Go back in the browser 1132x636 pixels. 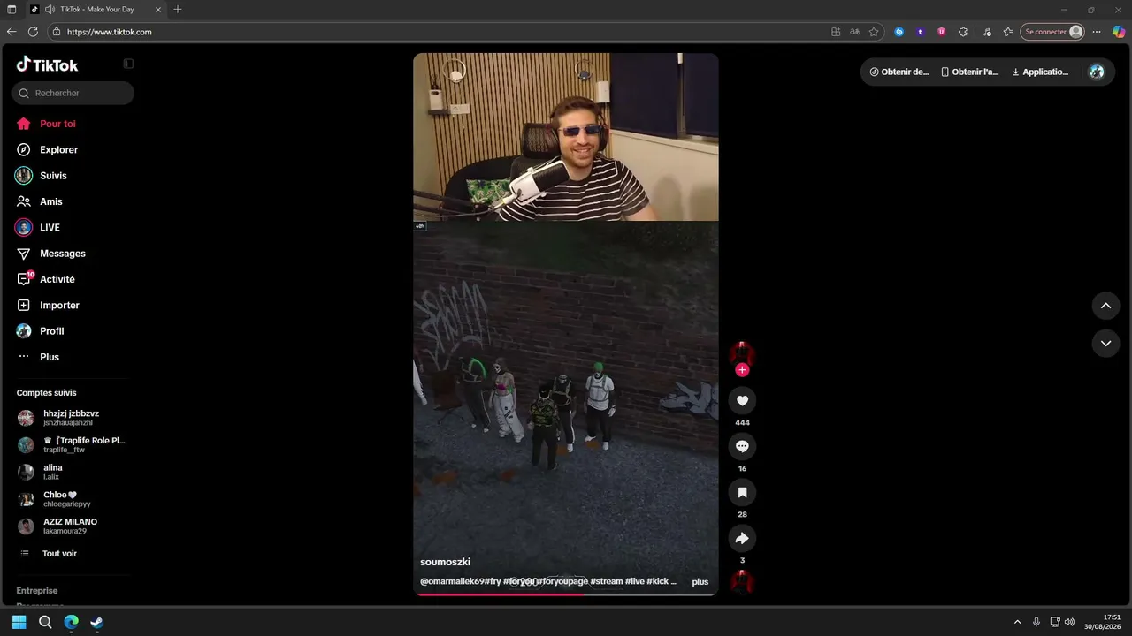(x=11, y=32)
